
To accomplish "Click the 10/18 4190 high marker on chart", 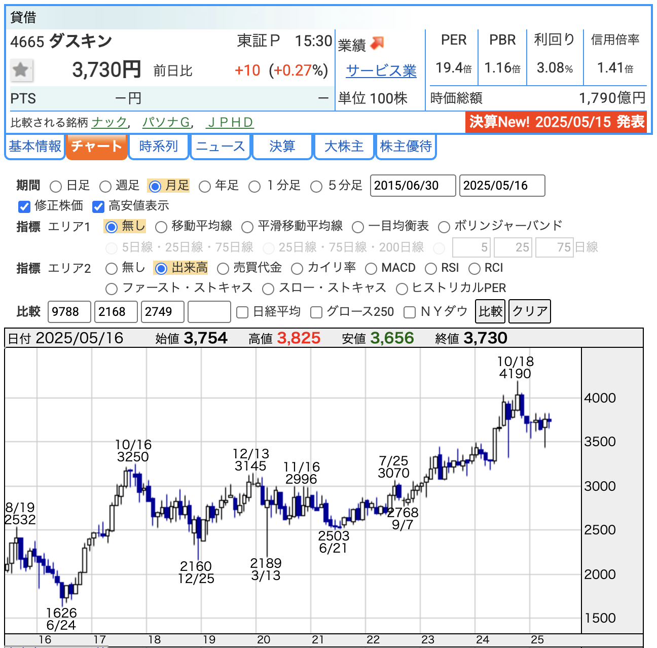I will 516,368.
